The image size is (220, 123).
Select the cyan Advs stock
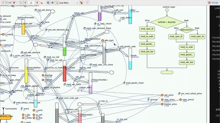pos(130,15)
